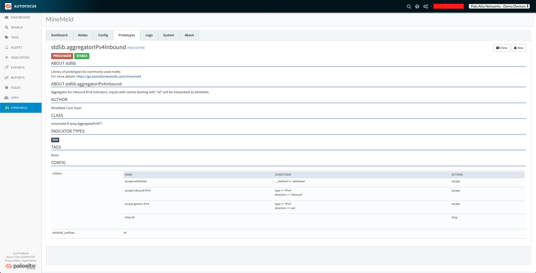Open the Privacy Policy link
The height and width of the screenshot is (273, 536).
point(13,261)
